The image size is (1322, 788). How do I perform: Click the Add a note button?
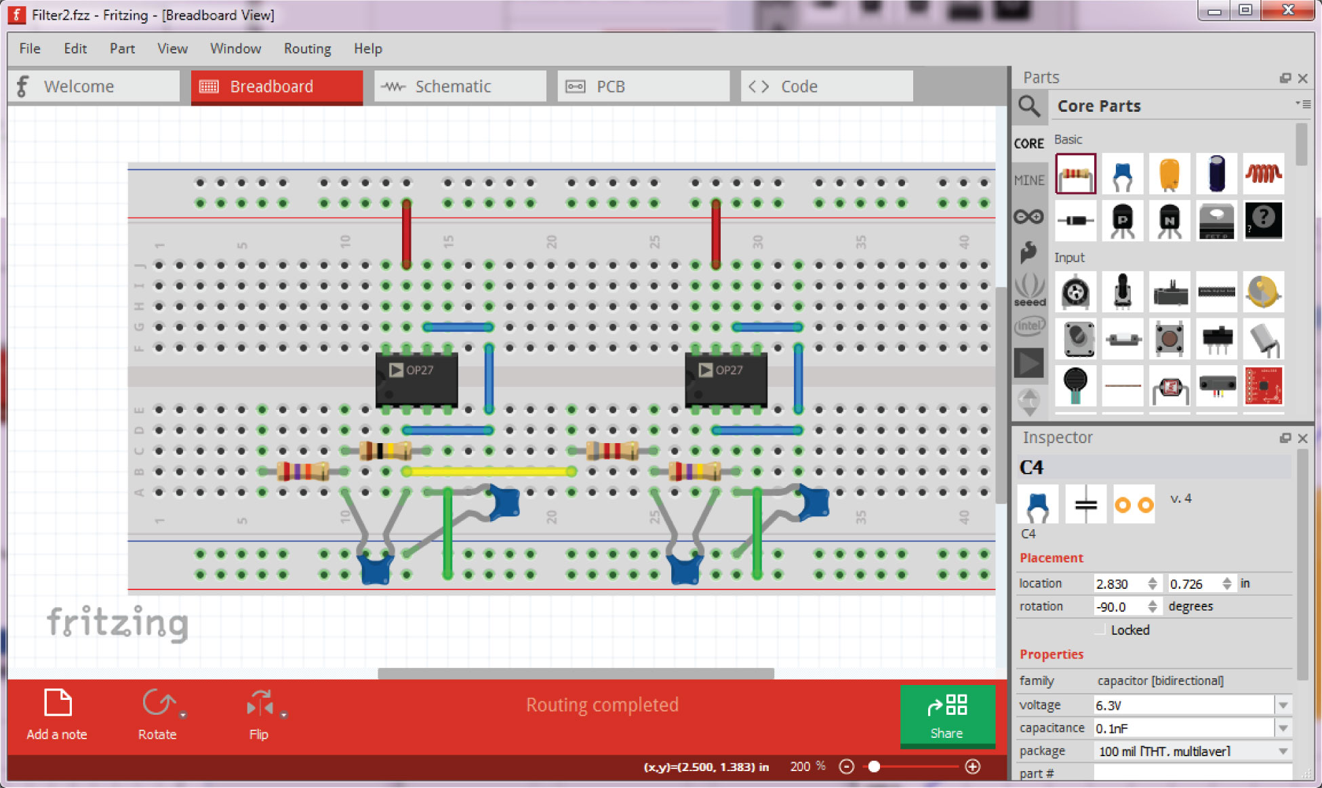[57, 715]
